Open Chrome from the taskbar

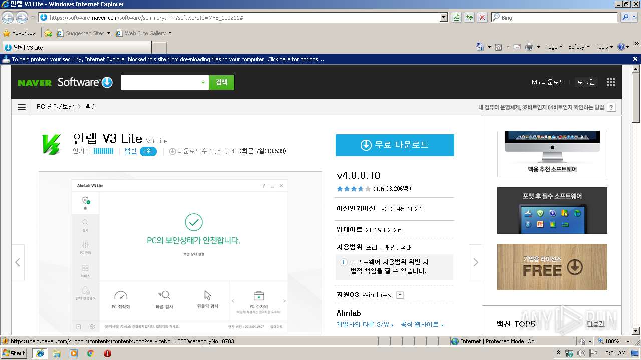(91, 353)
